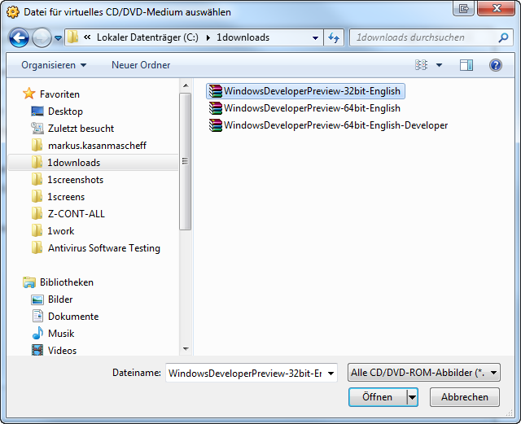This screenshot has width=521, height=424.
Task: Toggle the preview pane icon
Action: 466,65
